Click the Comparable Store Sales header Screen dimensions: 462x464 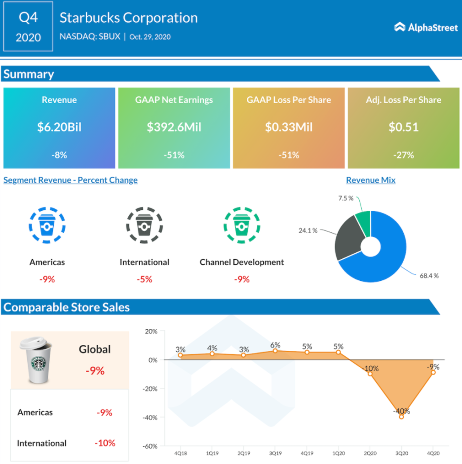tap(67, 307)
